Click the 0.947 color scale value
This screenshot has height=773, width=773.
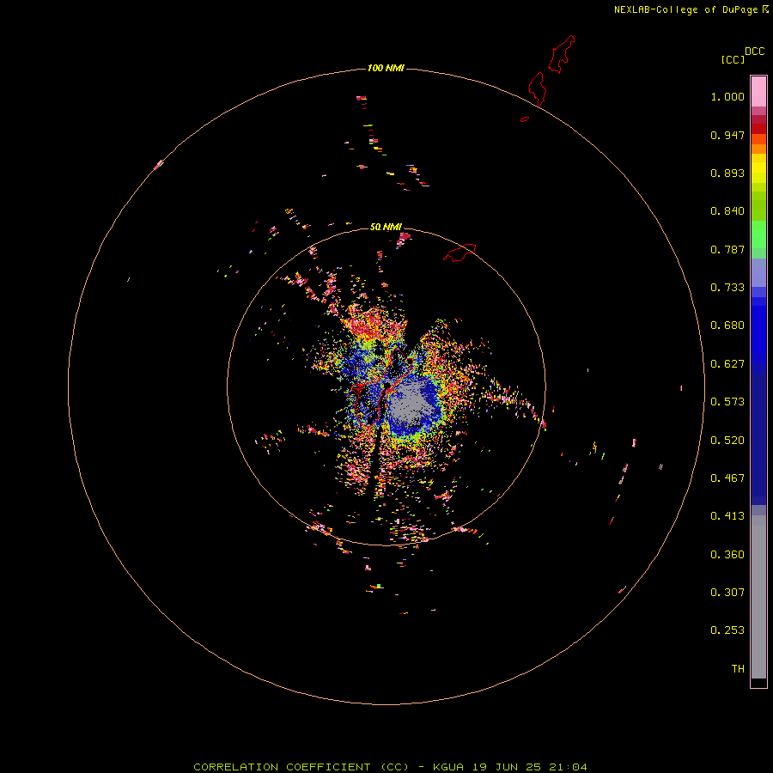(x=727, y=135)
